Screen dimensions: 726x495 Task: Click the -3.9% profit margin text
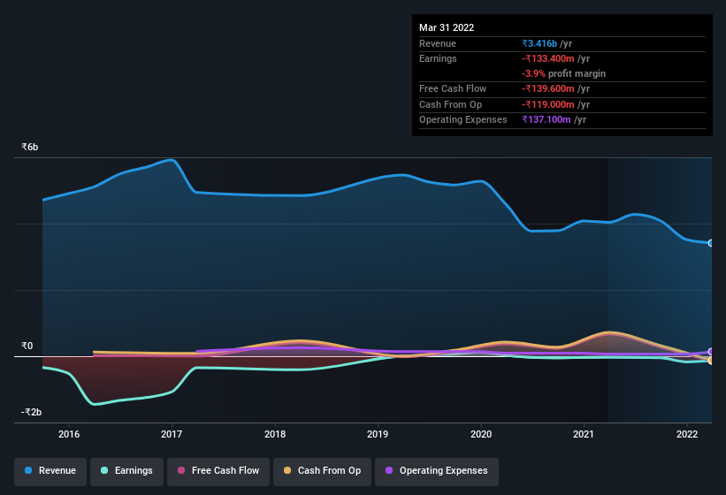[563, 73]
